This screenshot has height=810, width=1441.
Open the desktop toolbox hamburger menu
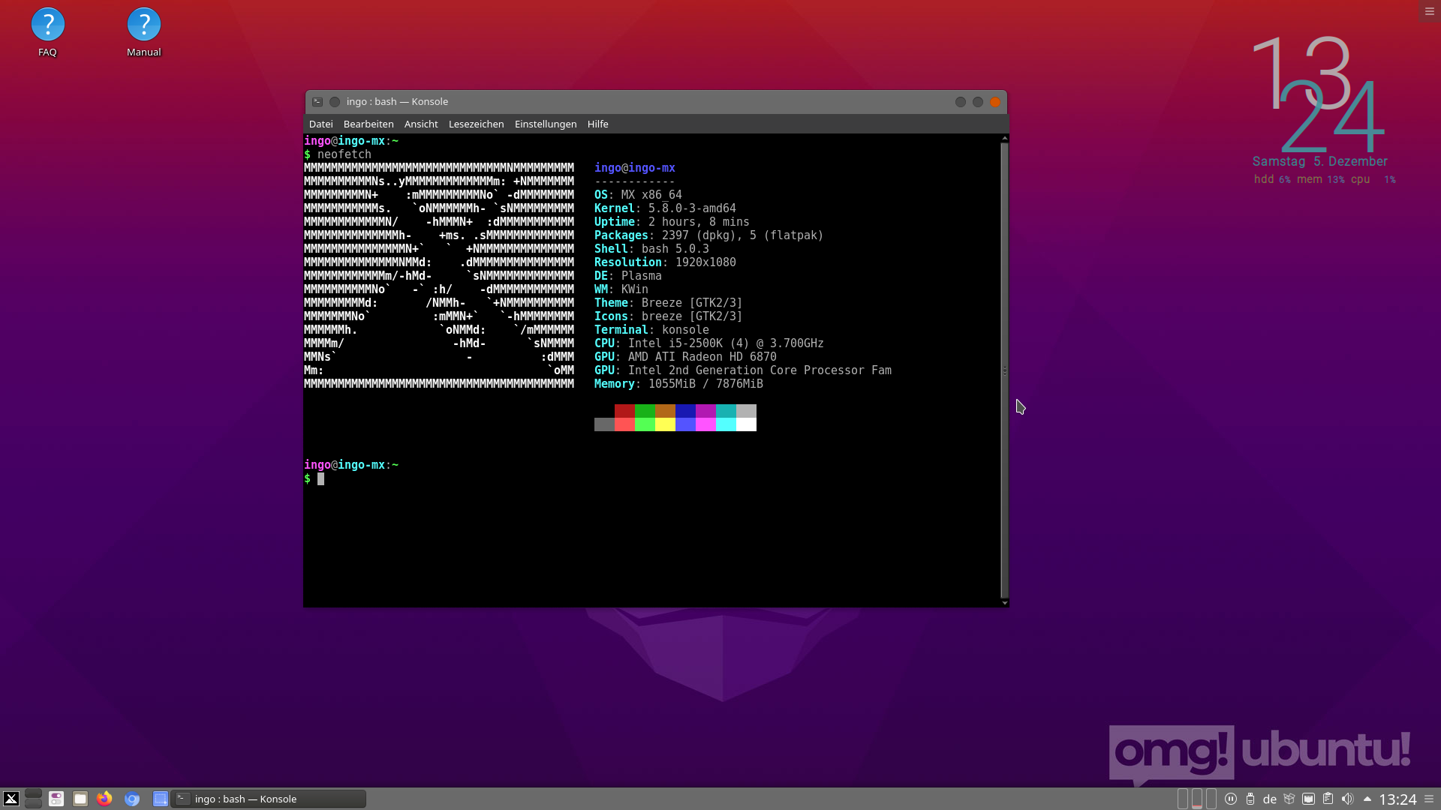point(1429,11)
